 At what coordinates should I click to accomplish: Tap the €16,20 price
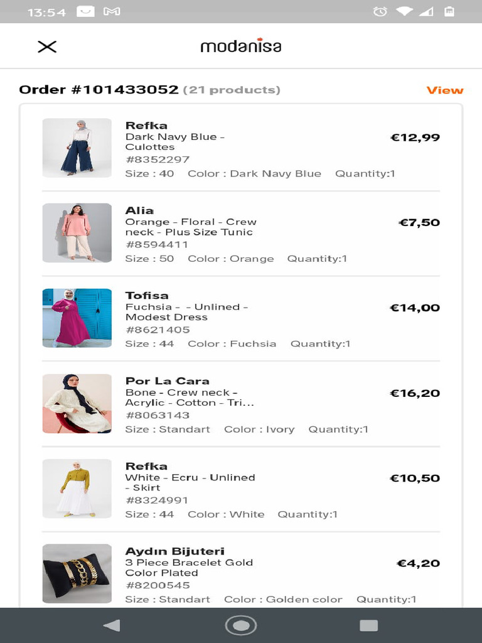(415, 393)
